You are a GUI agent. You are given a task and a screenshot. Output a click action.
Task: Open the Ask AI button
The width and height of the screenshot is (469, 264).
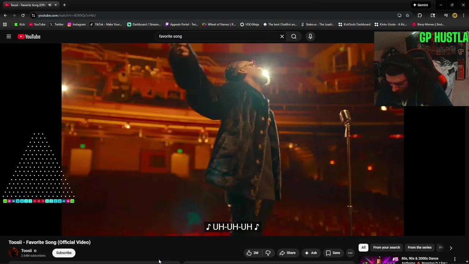tap(310, 253)
